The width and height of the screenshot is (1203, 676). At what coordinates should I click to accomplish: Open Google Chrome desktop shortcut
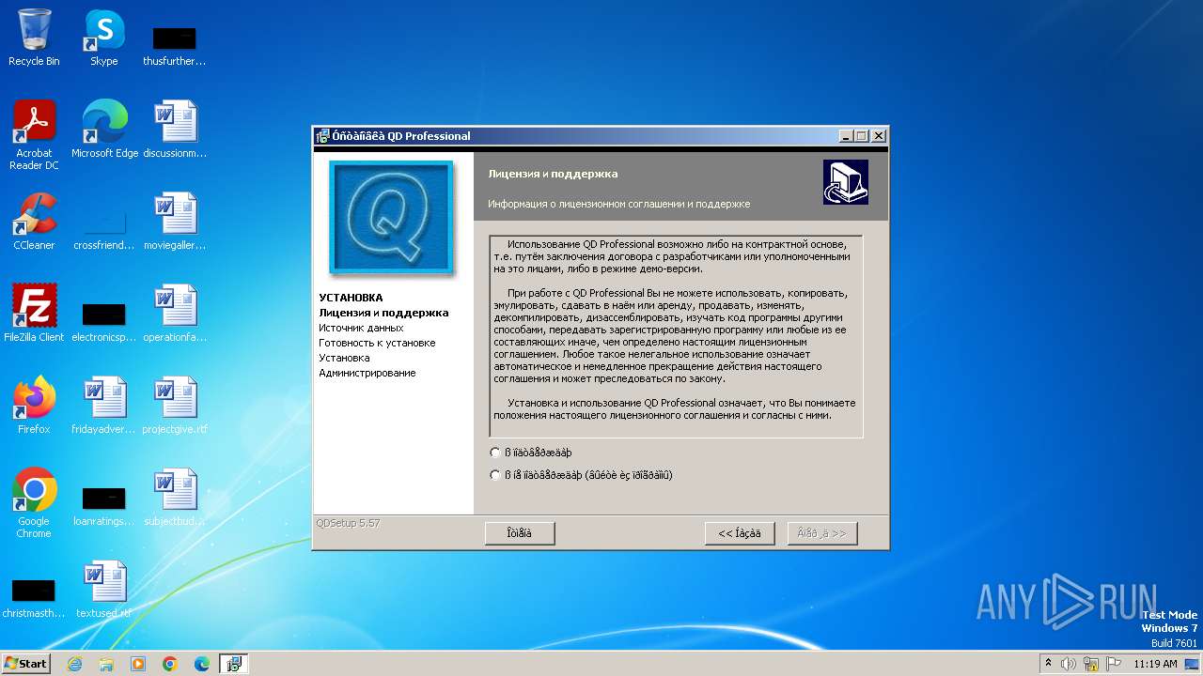click(34, 503)
